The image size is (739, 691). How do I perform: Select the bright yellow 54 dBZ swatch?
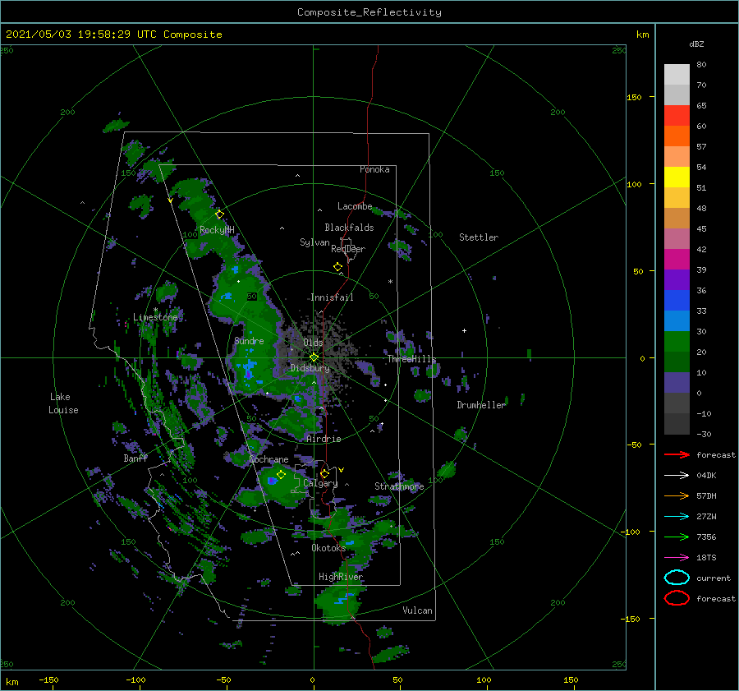677,177
